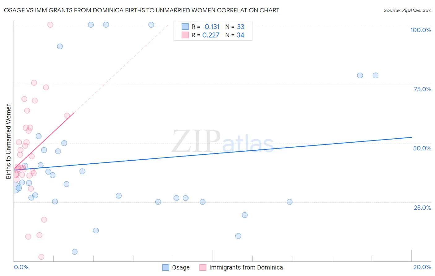
Task: Open the Source: ZipAtlas.com link
Action: click(407, 10)
